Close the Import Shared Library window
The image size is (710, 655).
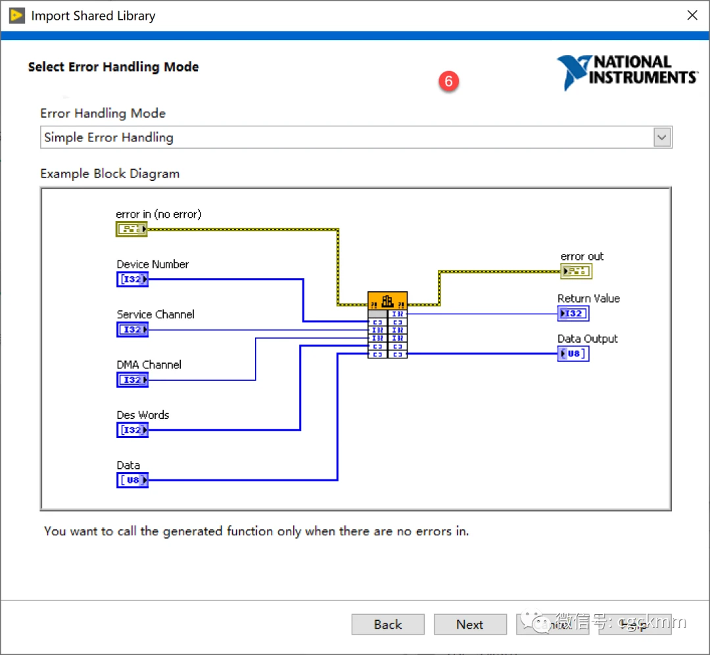click(692, 16)
